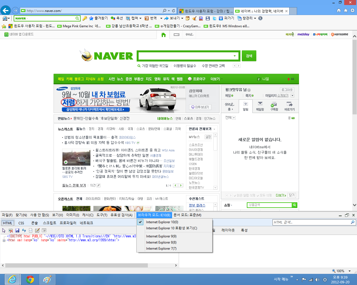Click the 로그아웃 button
This screenshot has height=285, width=357.
287,90
